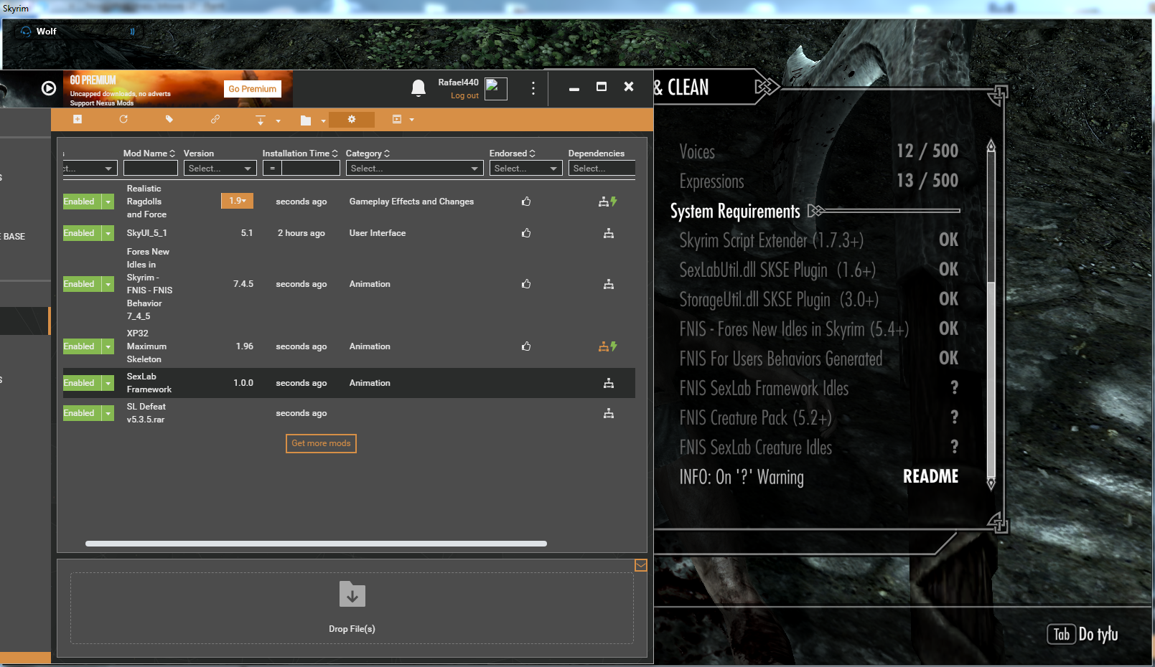Open dependencies icon for Fores New Idles row
Screen dimensions: 1155x667
coord(609,284)
